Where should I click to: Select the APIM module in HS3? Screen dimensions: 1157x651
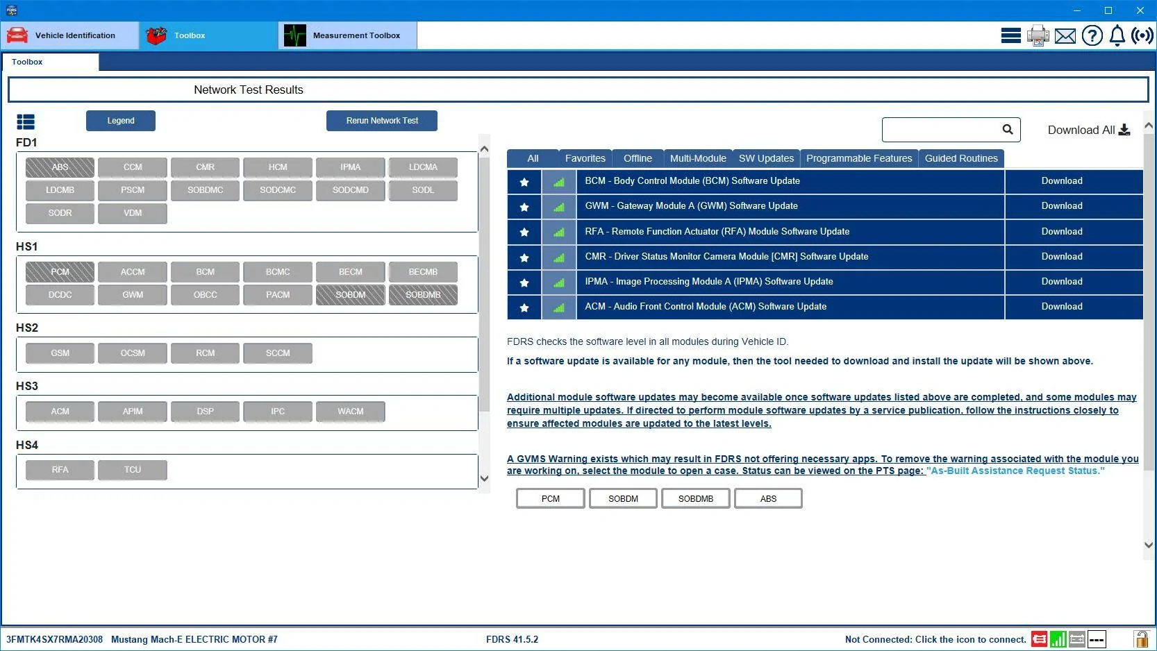tap(133, 412)
